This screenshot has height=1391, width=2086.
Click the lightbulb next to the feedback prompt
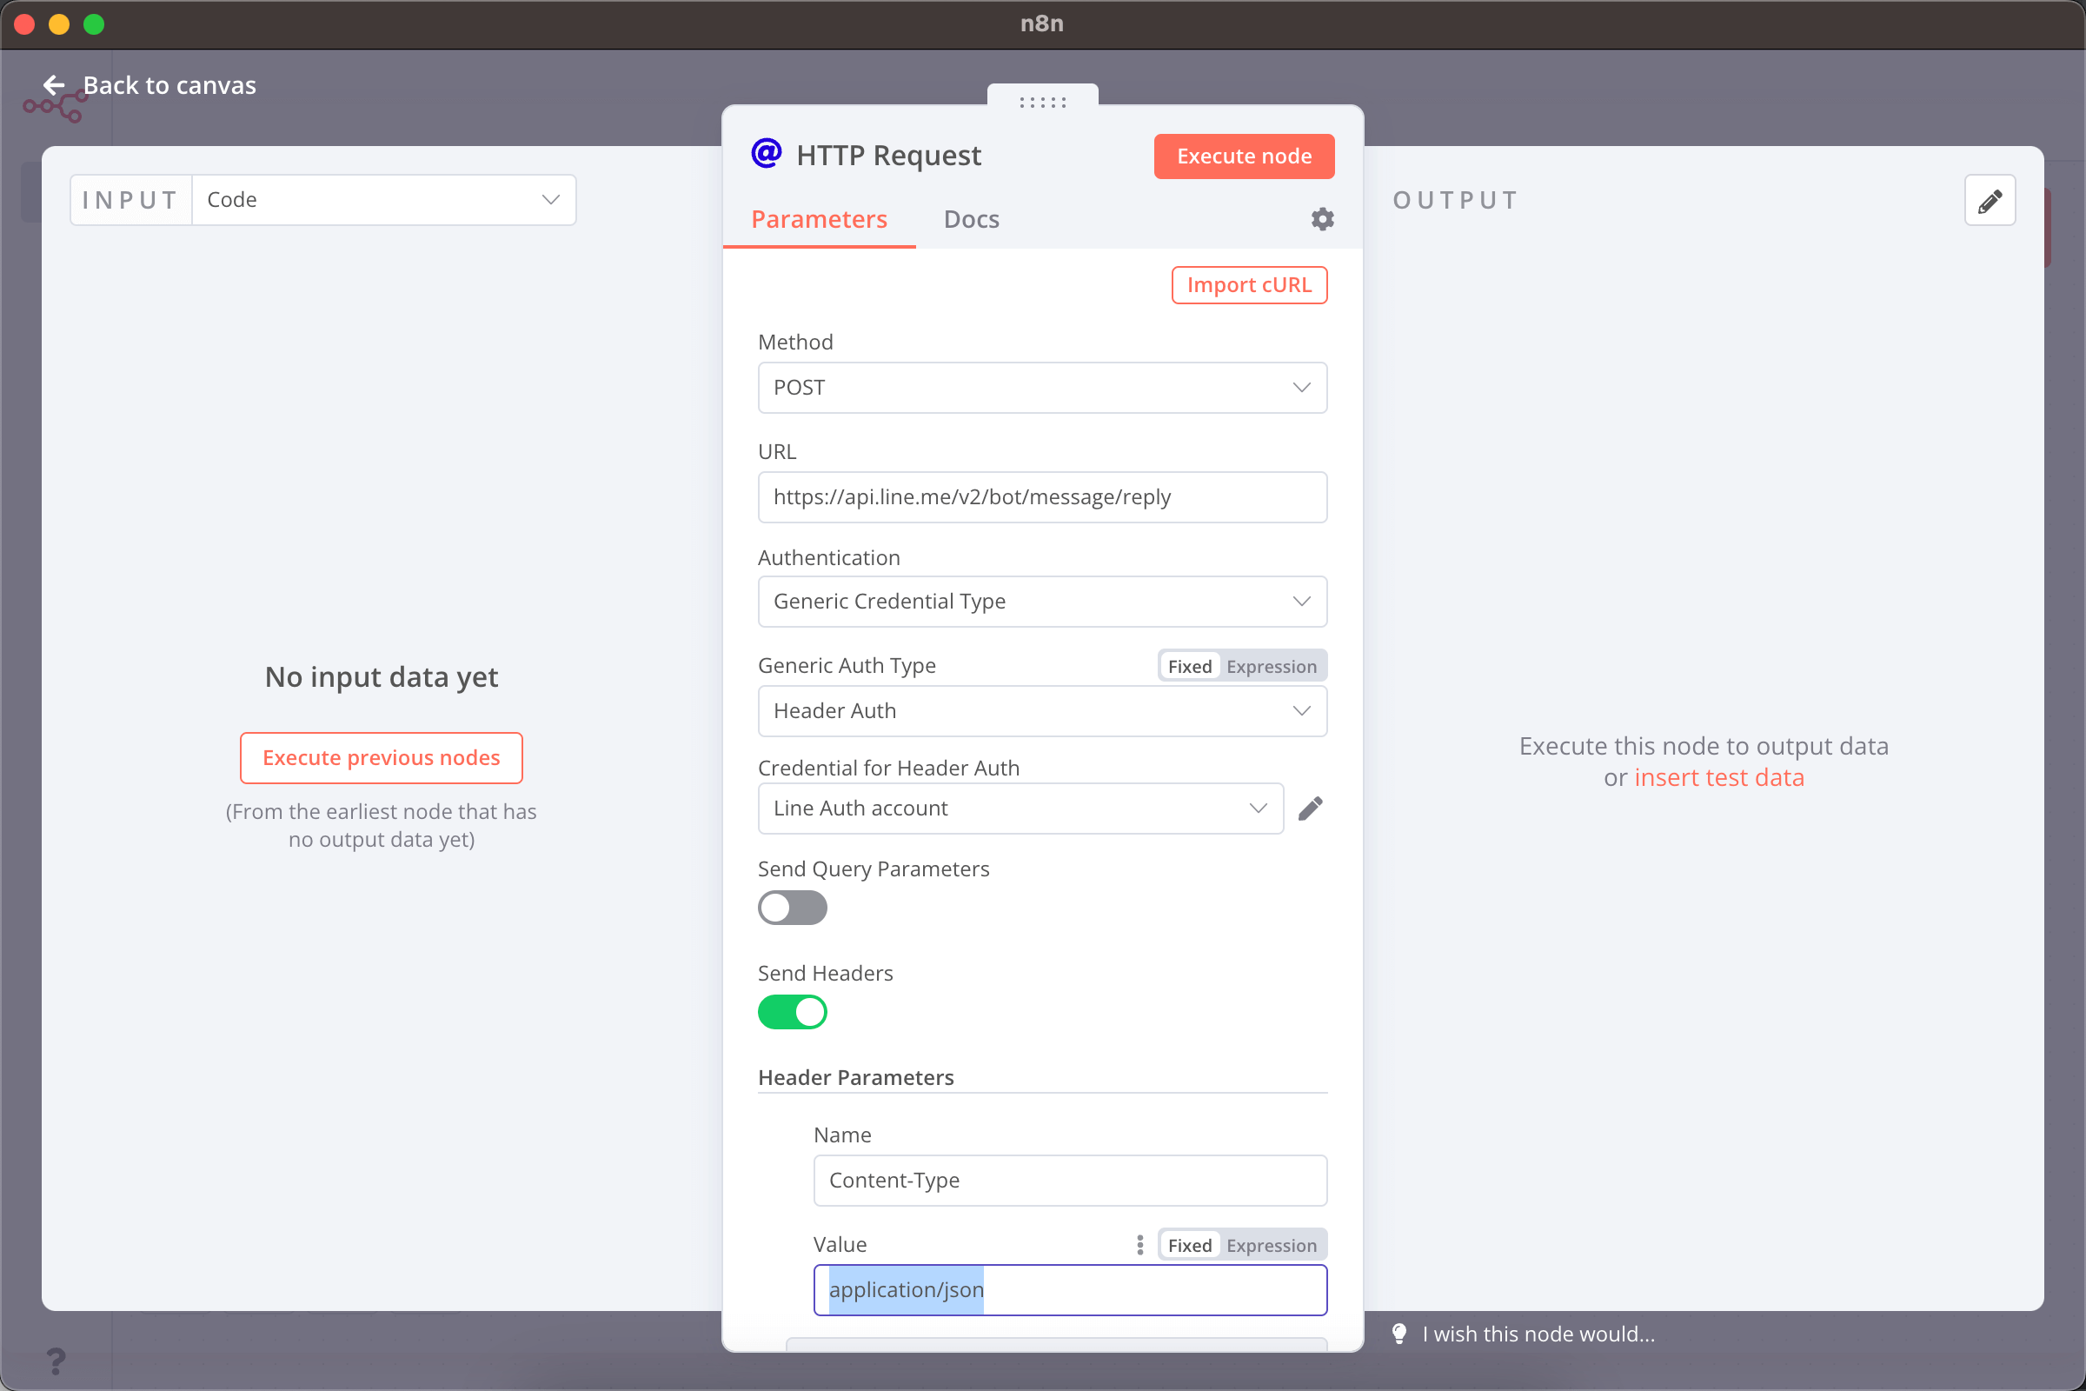1399,1334
